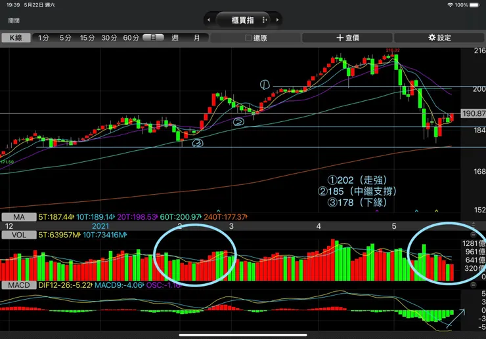Select the K線 chart mode
This screenshot has width=486, height=339.
coord(16,38)
